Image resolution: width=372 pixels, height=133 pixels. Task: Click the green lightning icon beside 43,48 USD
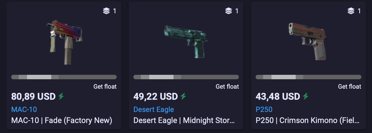306,96
